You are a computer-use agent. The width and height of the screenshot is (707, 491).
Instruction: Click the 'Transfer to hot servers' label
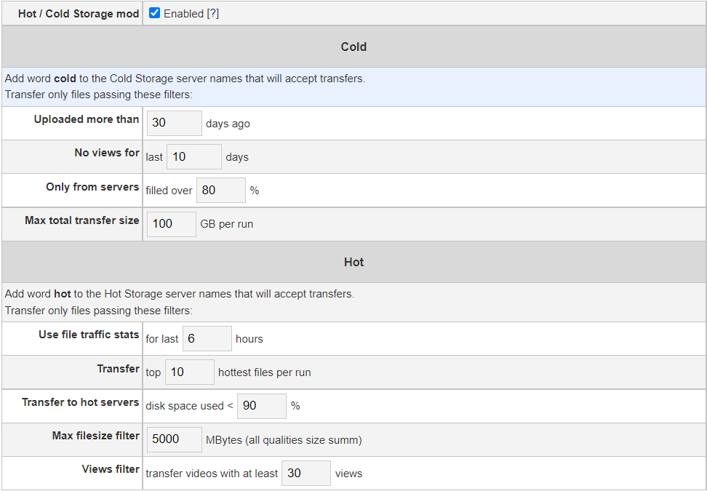click(x=80, y=402)
